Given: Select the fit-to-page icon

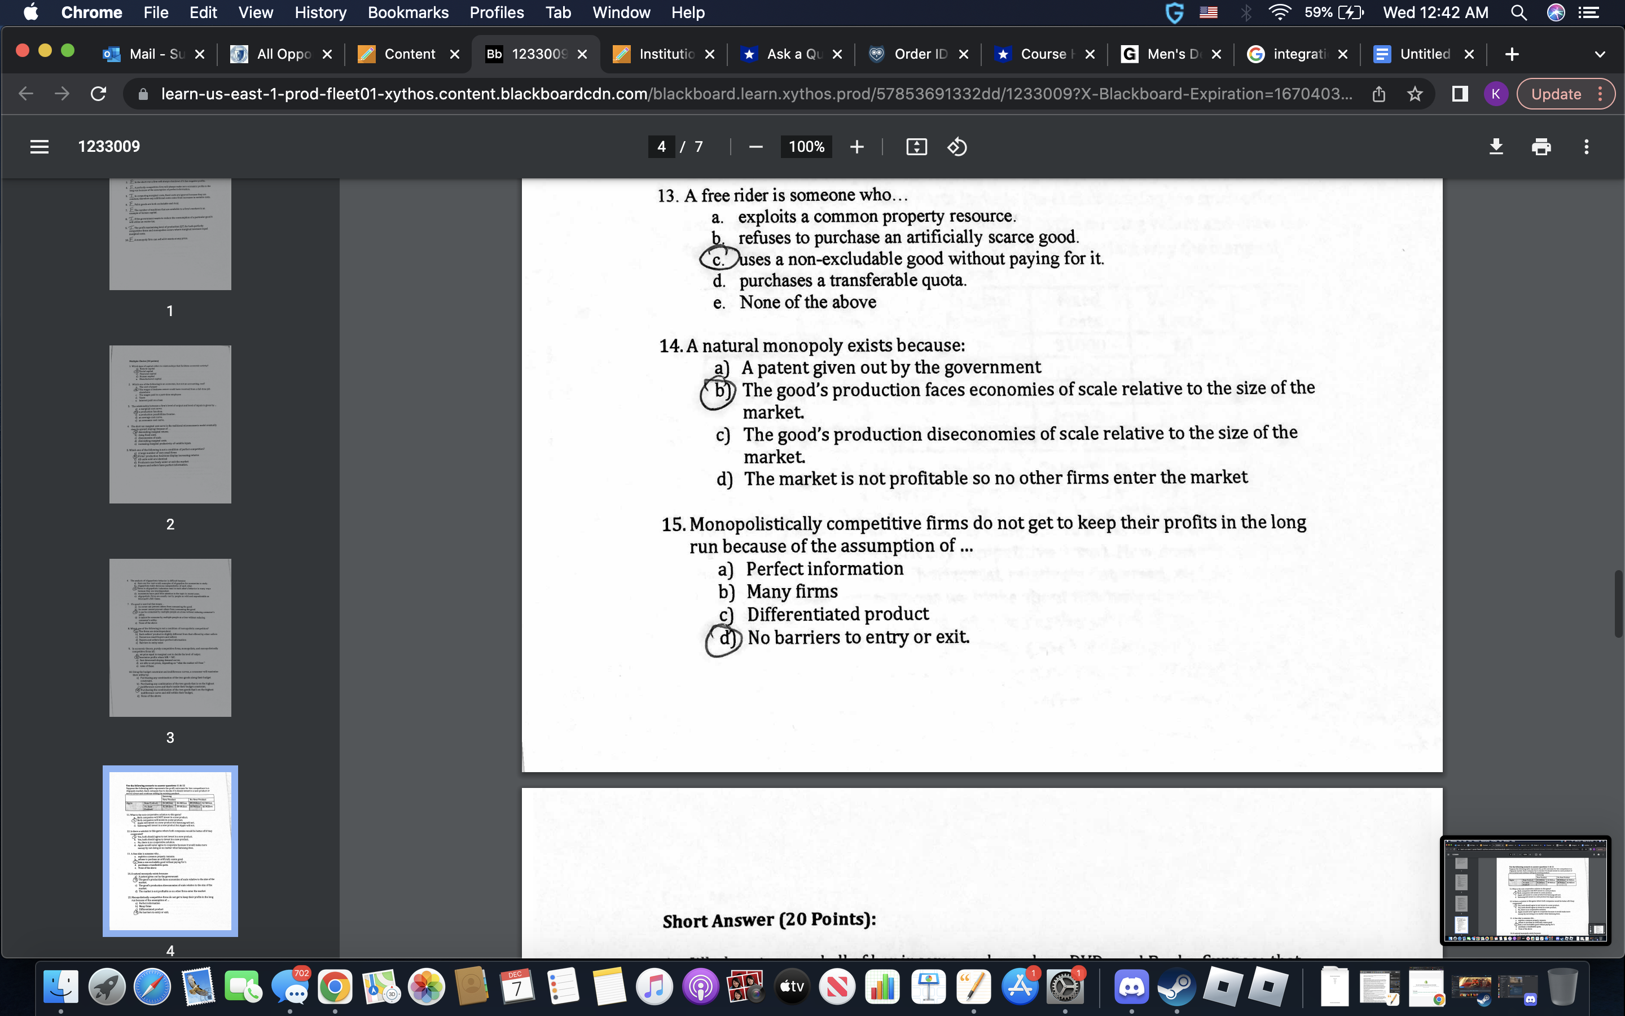Looking at the screenshot, I should point(917,147).
